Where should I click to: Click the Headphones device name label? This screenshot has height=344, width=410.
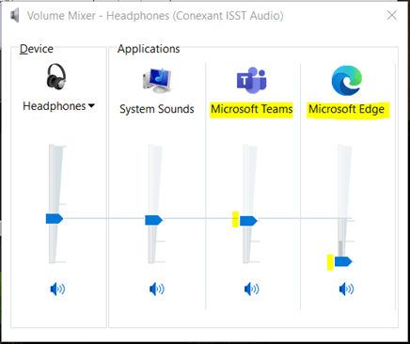[55, 106]
